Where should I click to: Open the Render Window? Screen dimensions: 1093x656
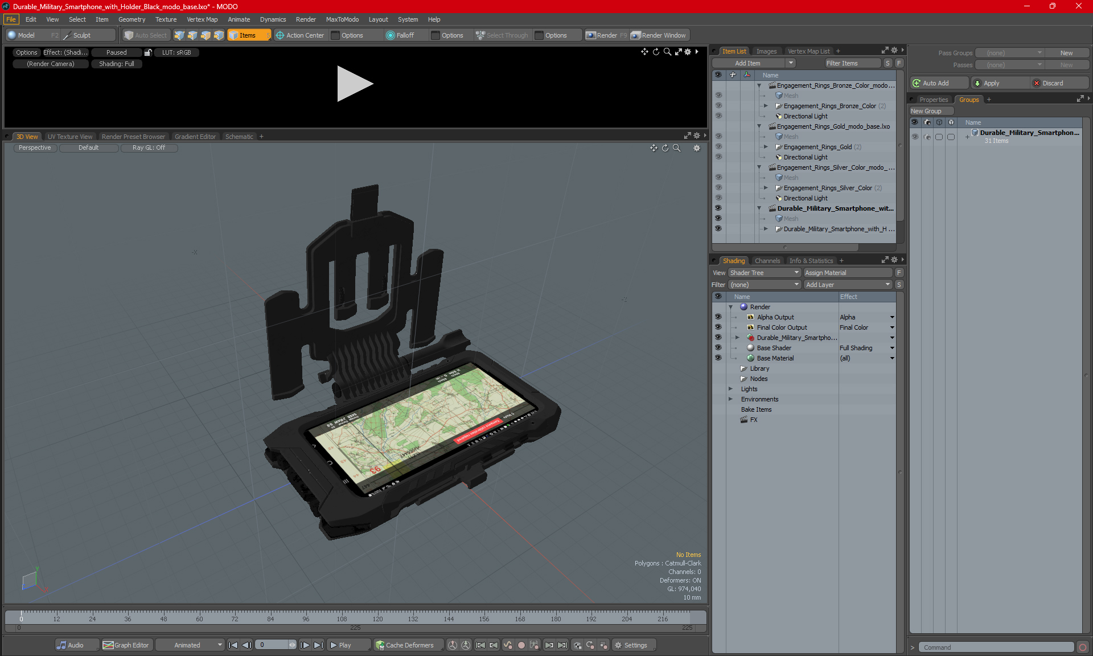pos(659,35)
